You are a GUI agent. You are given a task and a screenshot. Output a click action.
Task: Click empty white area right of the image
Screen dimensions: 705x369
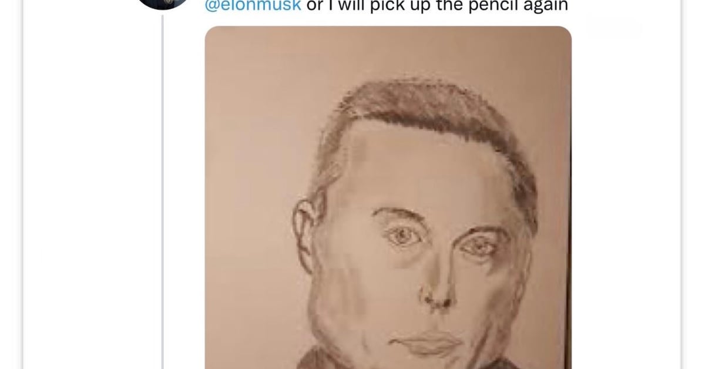[x=626, y=194]
